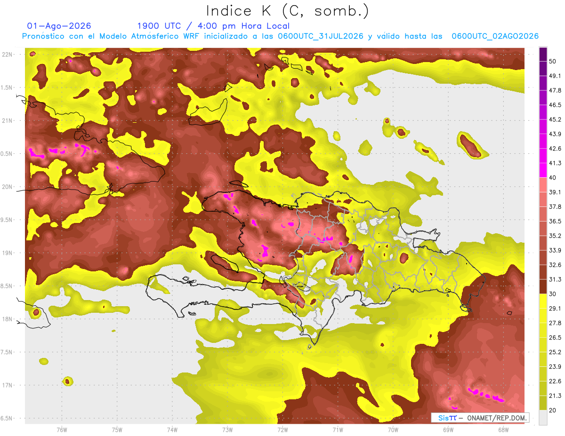Image resolution: width=565 pixels, height=436 pixels.
Task: Click the colorbar value "27.8"
Action: click(x=555, y=323)
